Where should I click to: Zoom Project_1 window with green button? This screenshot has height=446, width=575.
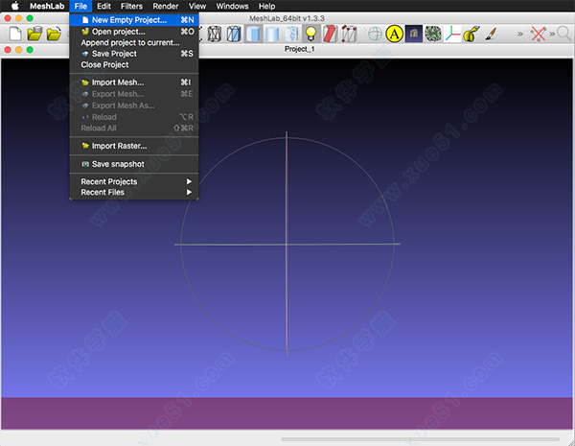[30, 49]
